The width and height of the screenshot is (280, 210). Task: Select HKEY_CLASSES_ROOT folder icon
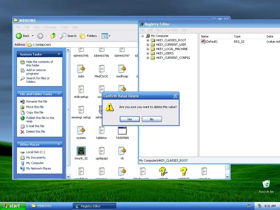click(153, 40)
